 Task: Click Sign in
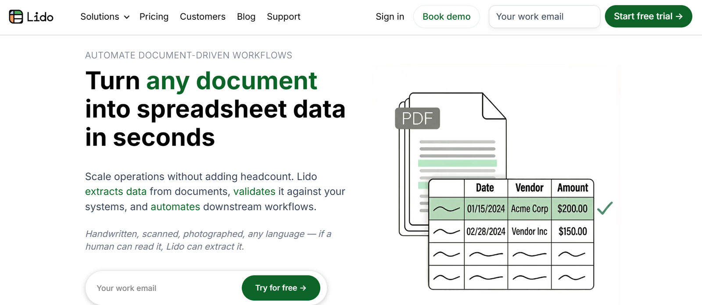click(390, 17)
